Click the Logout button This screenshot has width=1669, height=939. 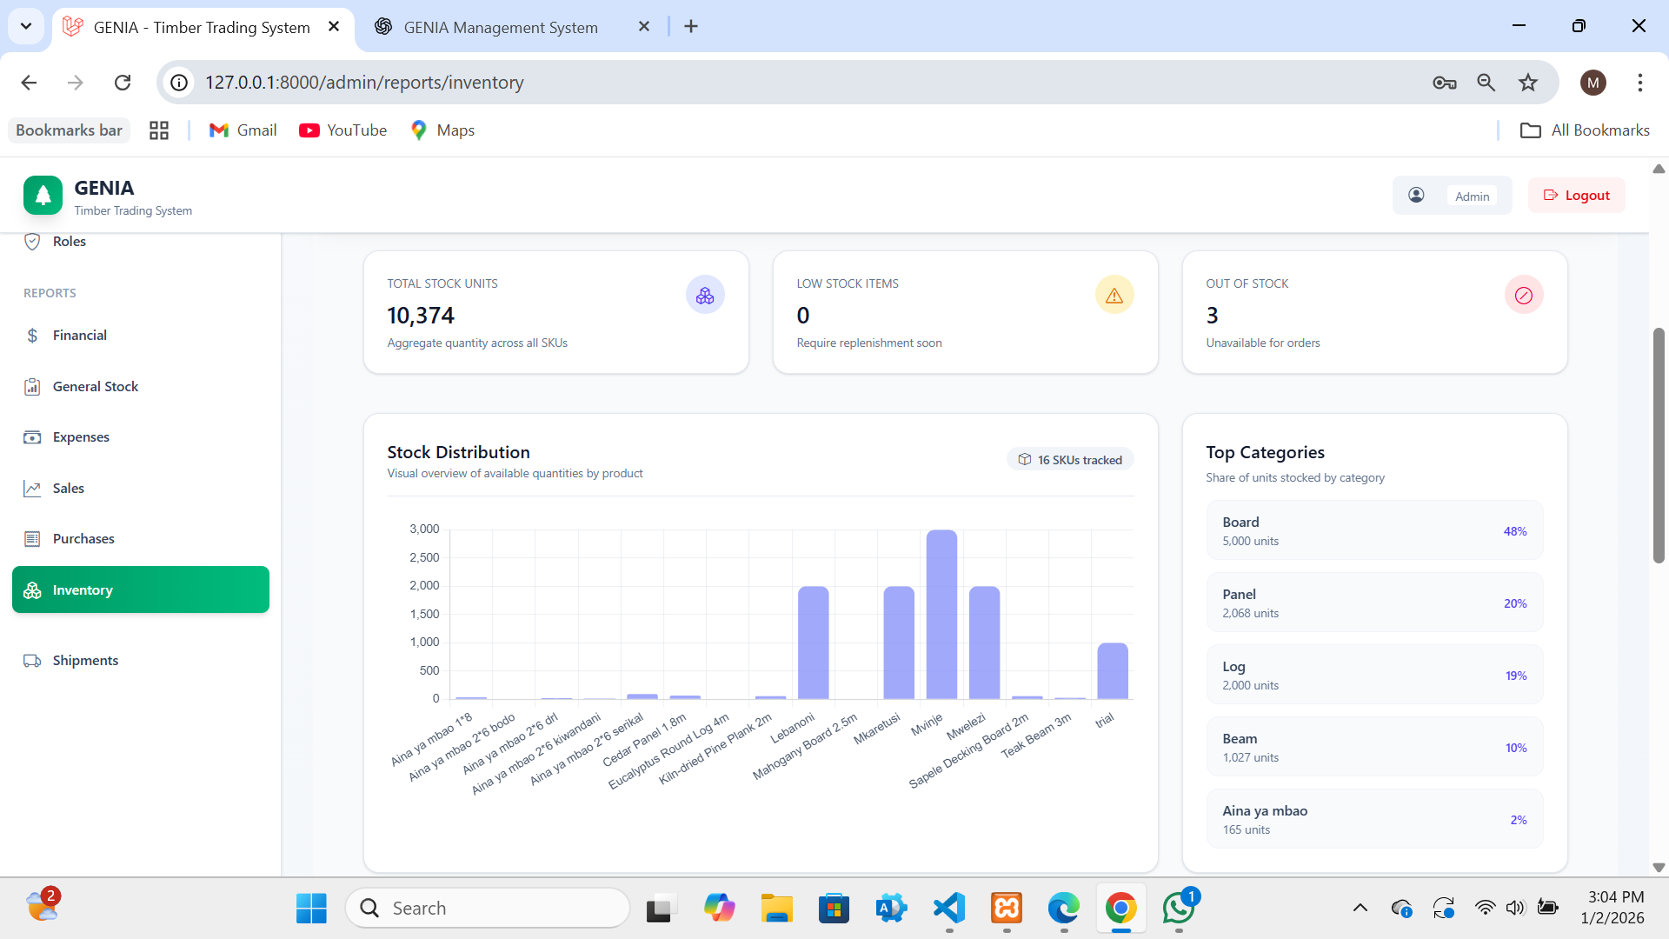[x=1576, y=195]
